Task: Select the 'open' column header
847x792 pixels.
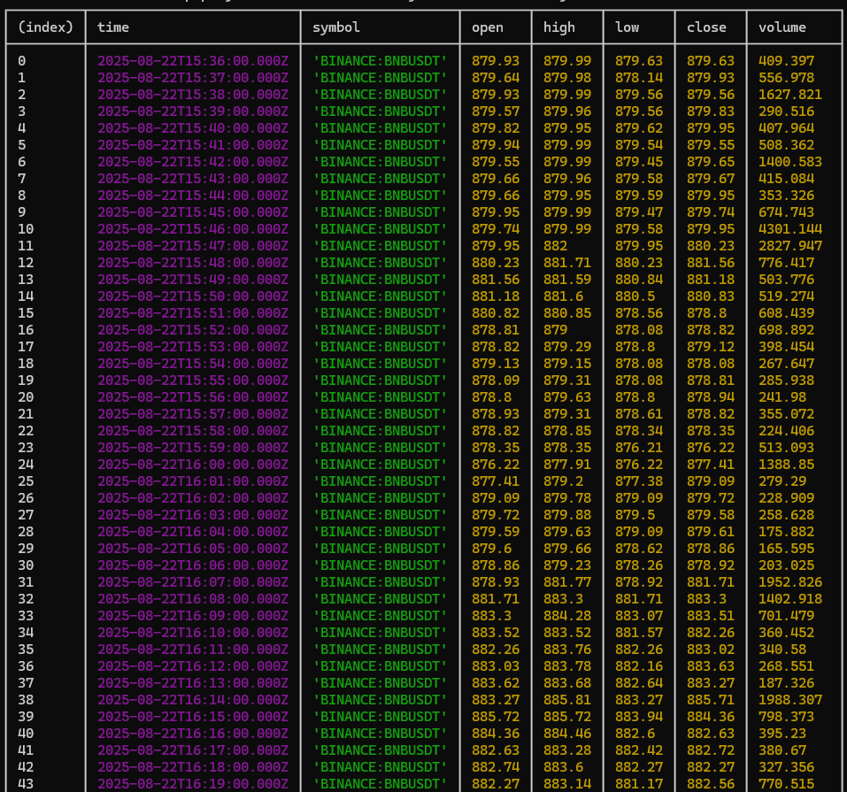Action: [x=488, y=27]
